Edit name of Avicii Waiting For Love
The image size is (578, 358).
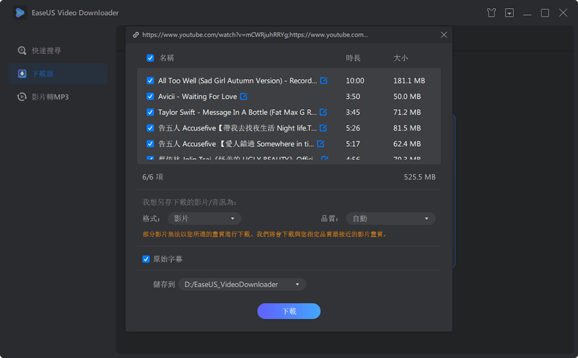244,96
